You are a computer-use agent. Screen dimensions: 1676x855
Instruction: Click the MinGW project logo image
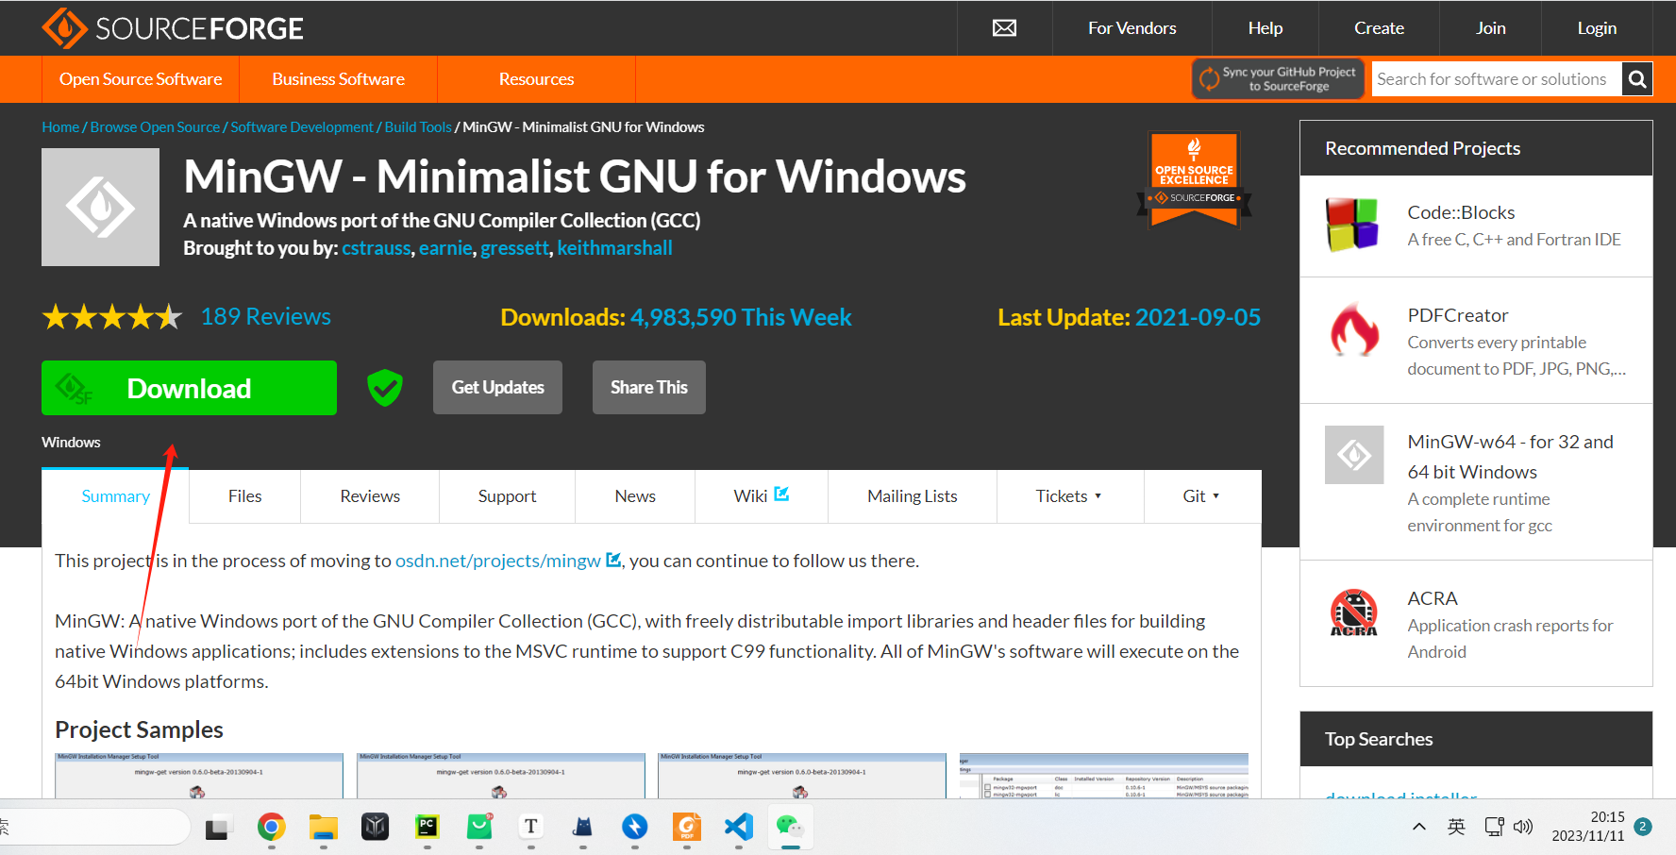point(100,207)
